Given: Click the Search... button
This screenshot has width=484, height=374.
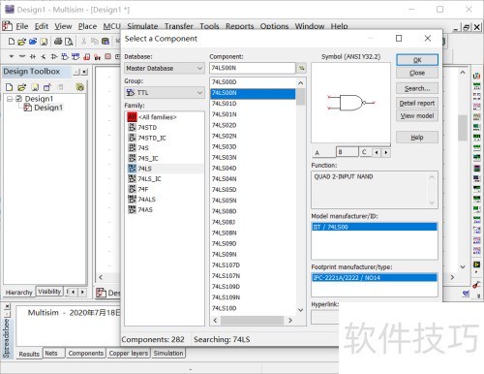Looking at the screenshot, I should tap(417, 88).
